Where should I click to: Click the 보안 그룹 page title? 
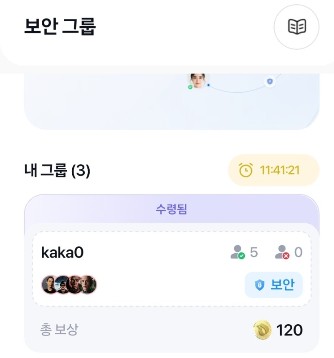(x=60, y=27)
